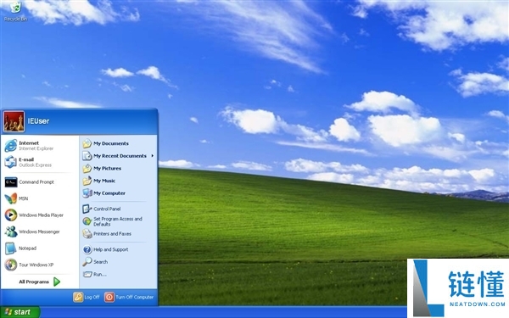Click the Turn Off Computer text button
This screenshot has height=318, width=509.
click(134, 297)
